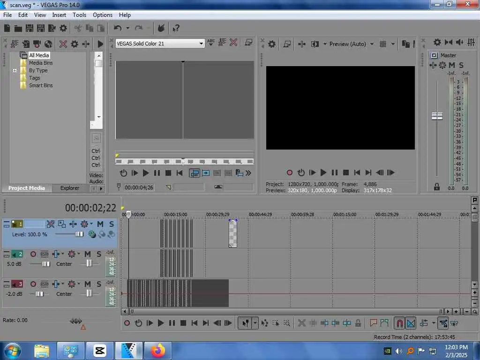Mute audio track 3
Screen dimensions: 480x360
(x=88, y=284)
